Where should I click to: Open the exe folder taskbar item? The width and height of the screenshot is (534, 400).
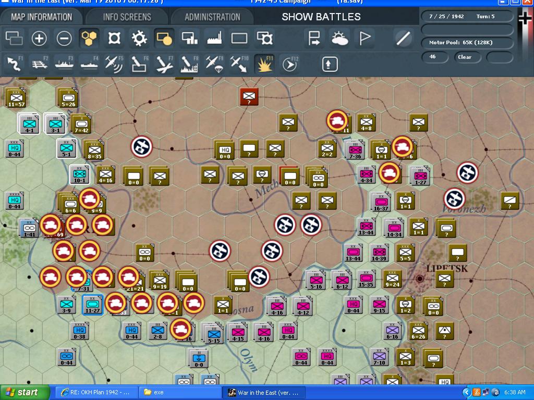coord(180,392)
